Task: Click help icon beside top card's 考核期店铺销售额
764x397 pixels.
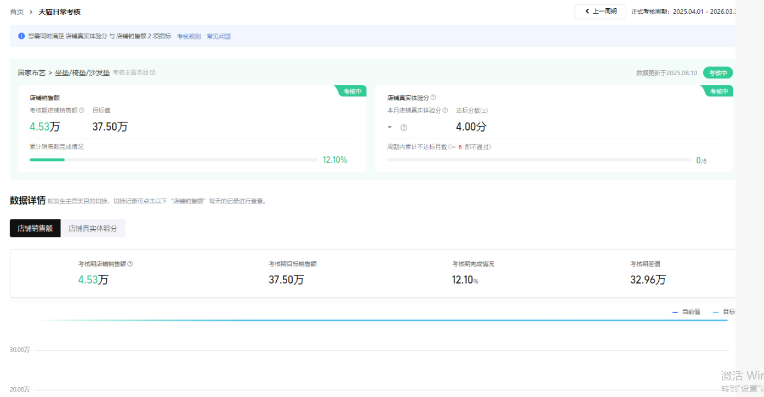Action: 82,110
